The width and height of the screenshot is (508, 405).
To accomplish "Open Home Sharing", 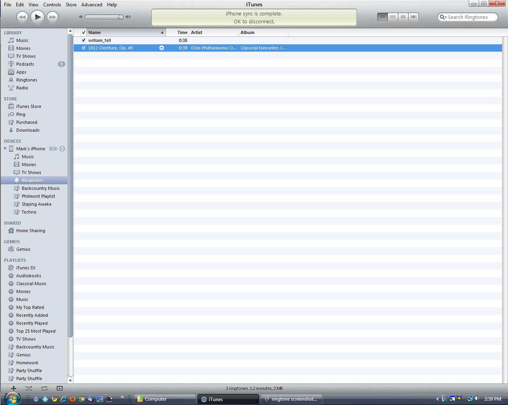I will [31, 231].
